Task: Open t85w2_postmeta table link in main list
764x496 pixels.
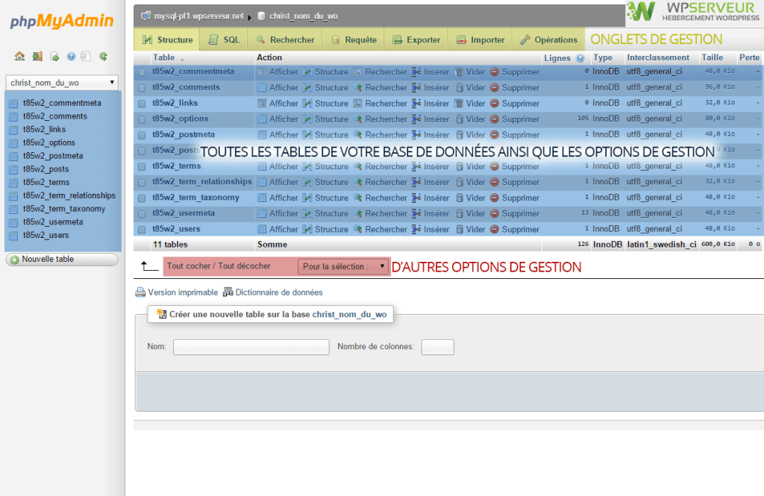Action: coord(184,134)
